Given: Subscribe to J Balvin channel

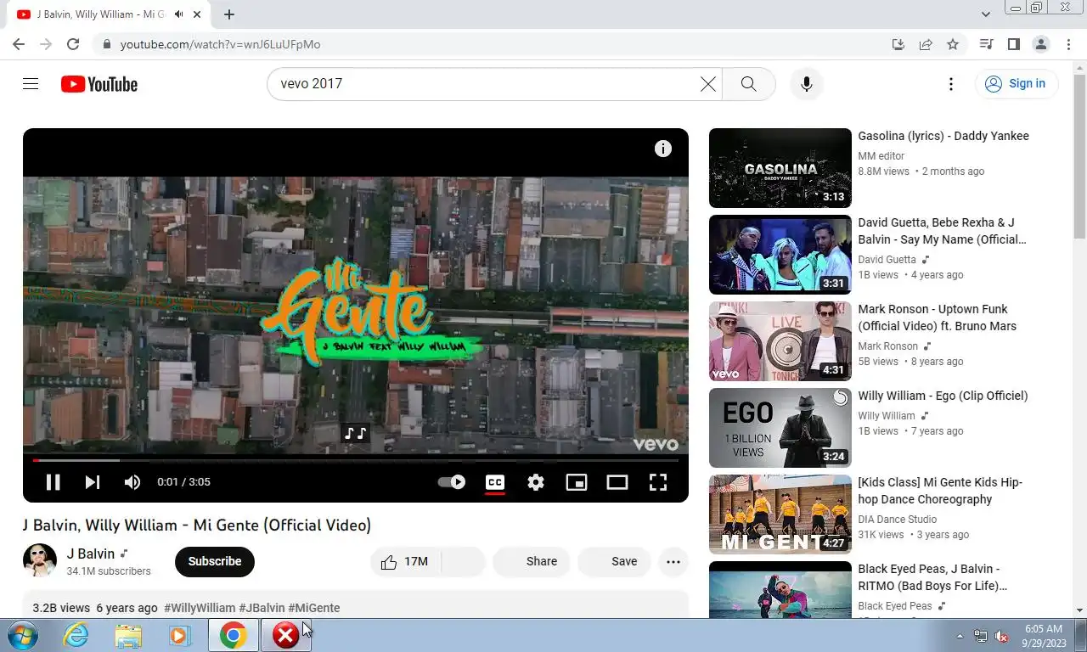Looking at the screenshot, I should (x=215, y=561).
